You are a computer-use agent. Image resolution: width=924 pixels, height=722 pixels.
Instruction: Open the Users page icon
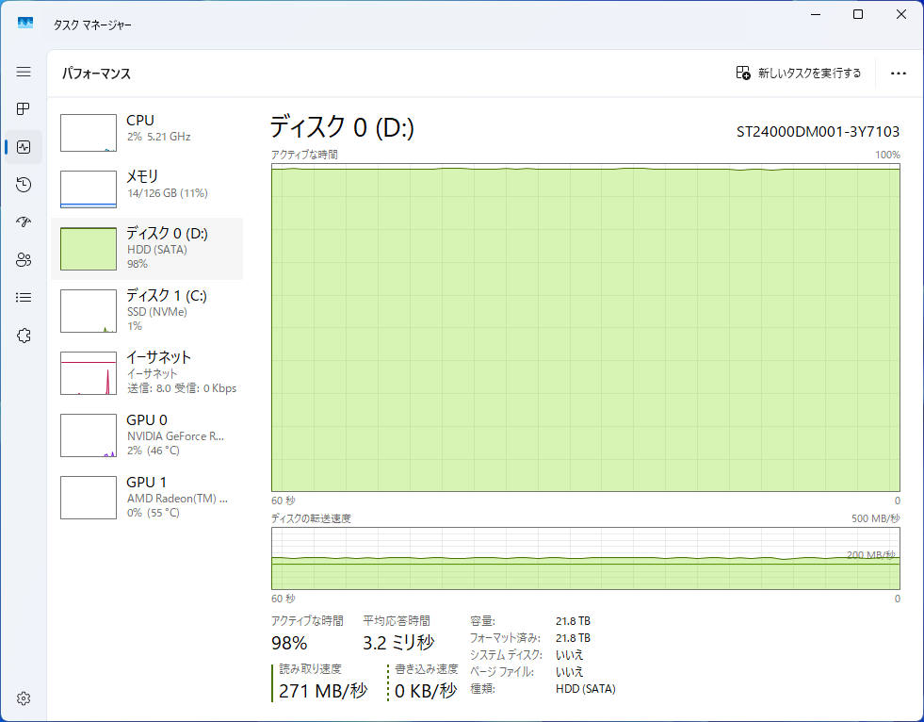(x=24, y=260)
